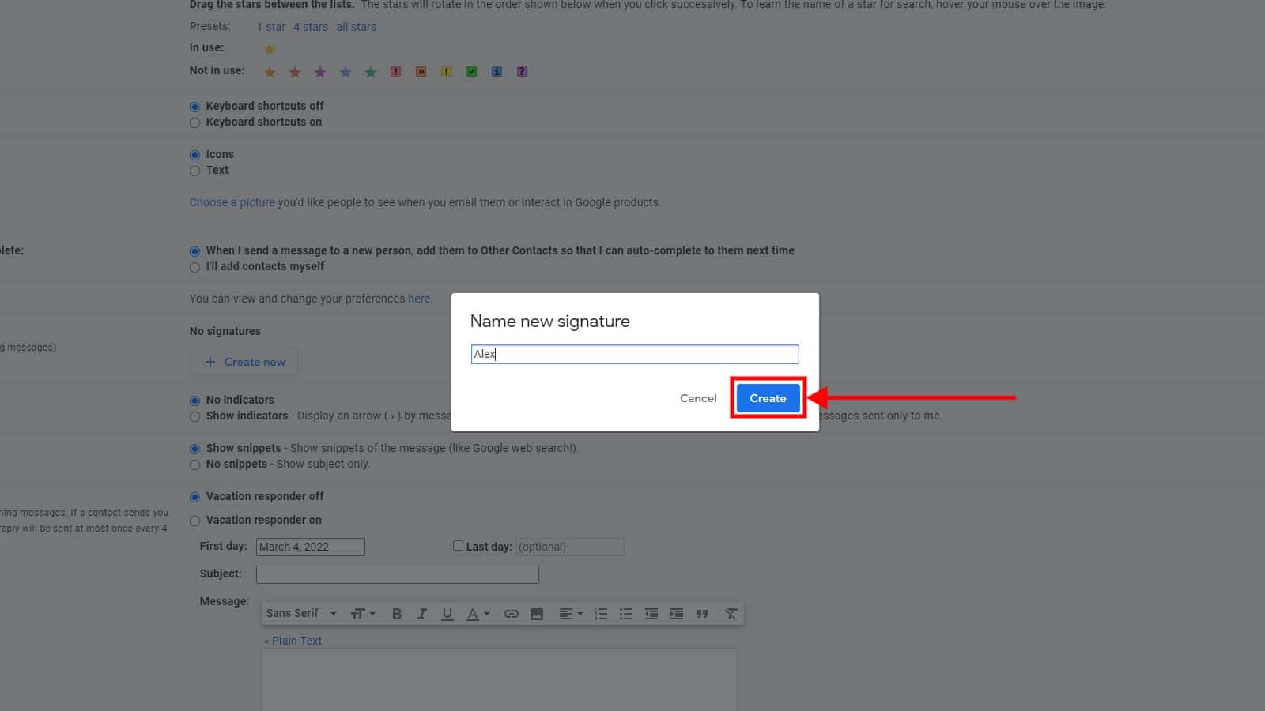Open the text size dropdown
The image size is (1265, 711).
(x=362, y=613)
